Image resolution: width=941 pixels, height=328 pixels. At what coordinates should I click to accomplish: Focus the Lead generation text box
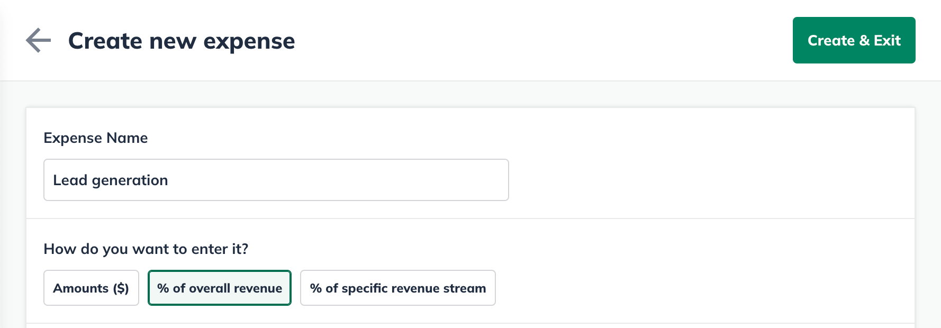click(276, 180)
